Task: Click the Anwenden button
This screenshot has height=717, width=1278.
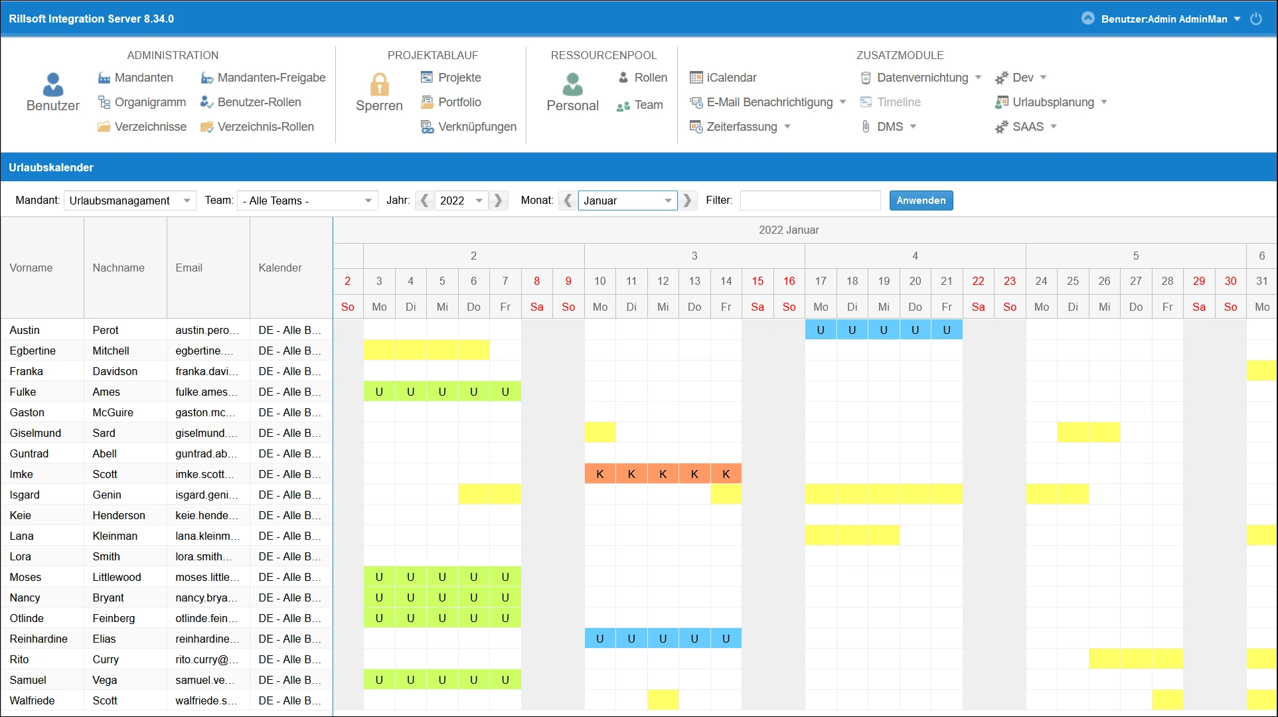Action: [x=921, y=200]
